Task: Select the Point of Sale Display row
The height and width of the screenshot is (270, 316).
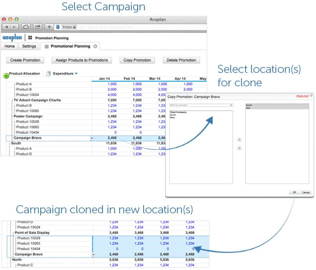Action: (32, 233)
